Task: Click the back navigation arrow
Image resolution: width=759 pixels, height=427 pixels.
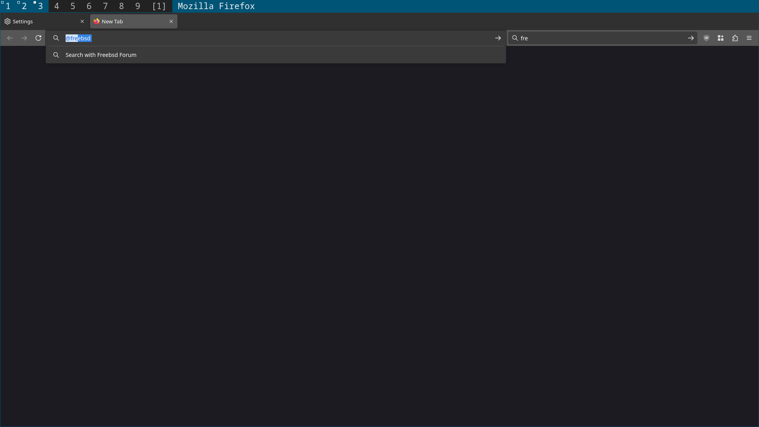Action: [x=10, y=38]
